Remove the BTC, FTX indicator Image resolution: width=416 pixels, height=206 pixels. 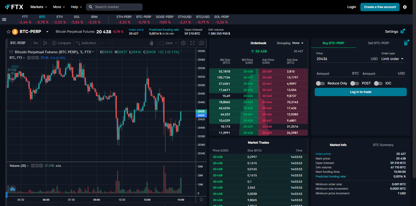[x=37, y=58]
